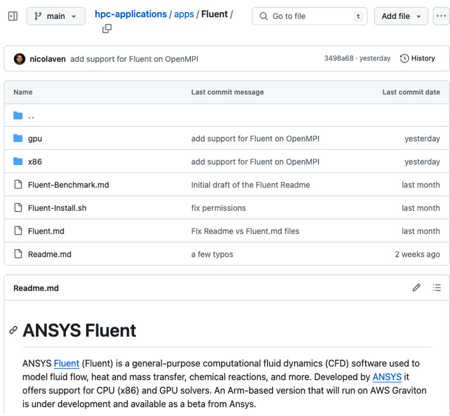Open the Fluent-Install.sh file icon

(18, 208)
